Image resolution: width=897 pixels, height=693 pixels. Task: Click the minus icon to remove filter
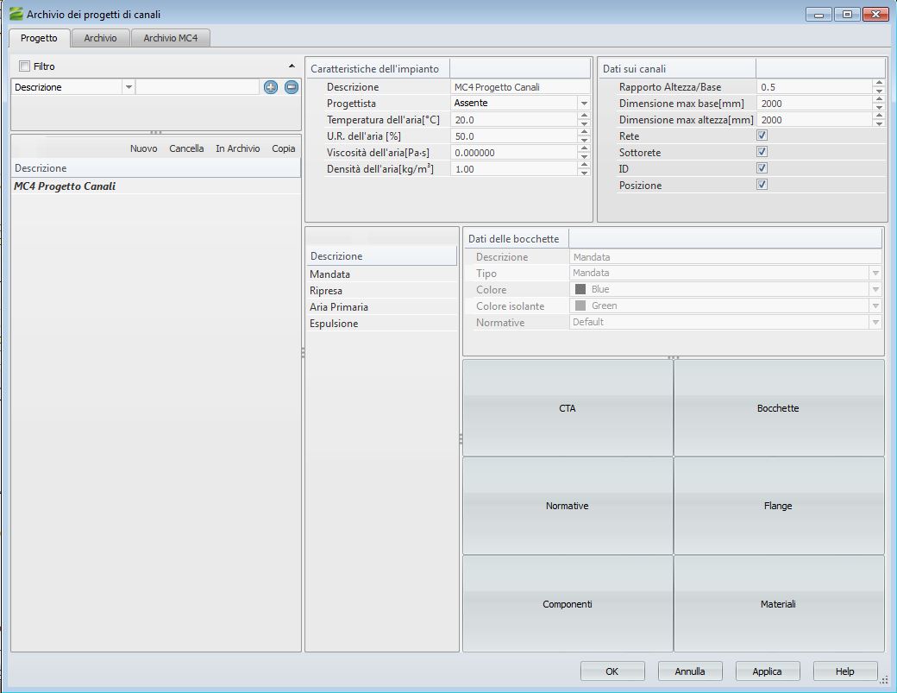[x=292, y=87]
